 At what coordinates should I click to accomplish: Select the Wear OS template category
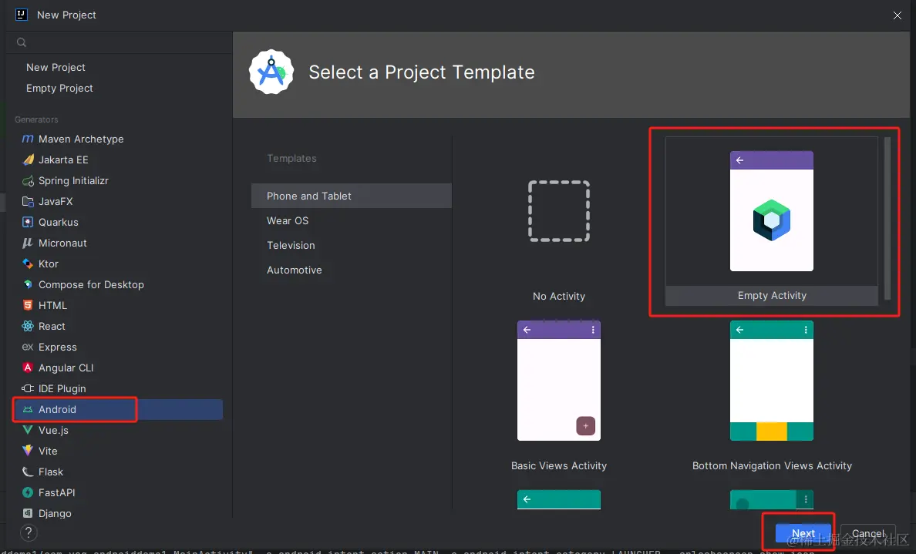coord(352,220)
